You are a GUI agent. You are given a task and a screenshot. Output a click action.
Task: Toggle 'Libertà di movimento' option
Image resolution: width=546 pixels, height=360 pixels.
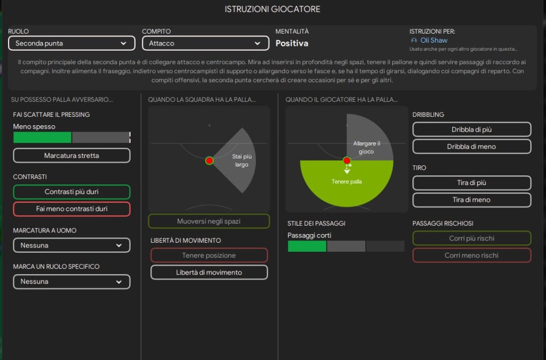click(x=209, y=273)
